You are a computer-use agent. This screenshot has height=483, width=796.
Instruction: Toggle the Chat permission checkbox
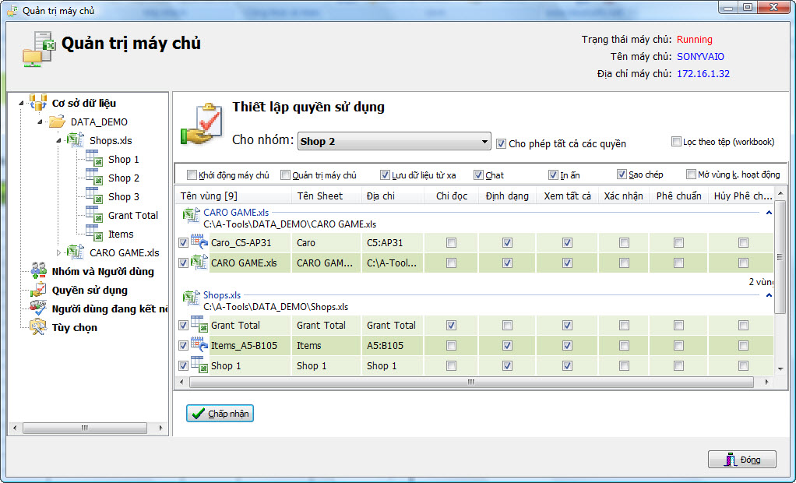tap(478, 175)
